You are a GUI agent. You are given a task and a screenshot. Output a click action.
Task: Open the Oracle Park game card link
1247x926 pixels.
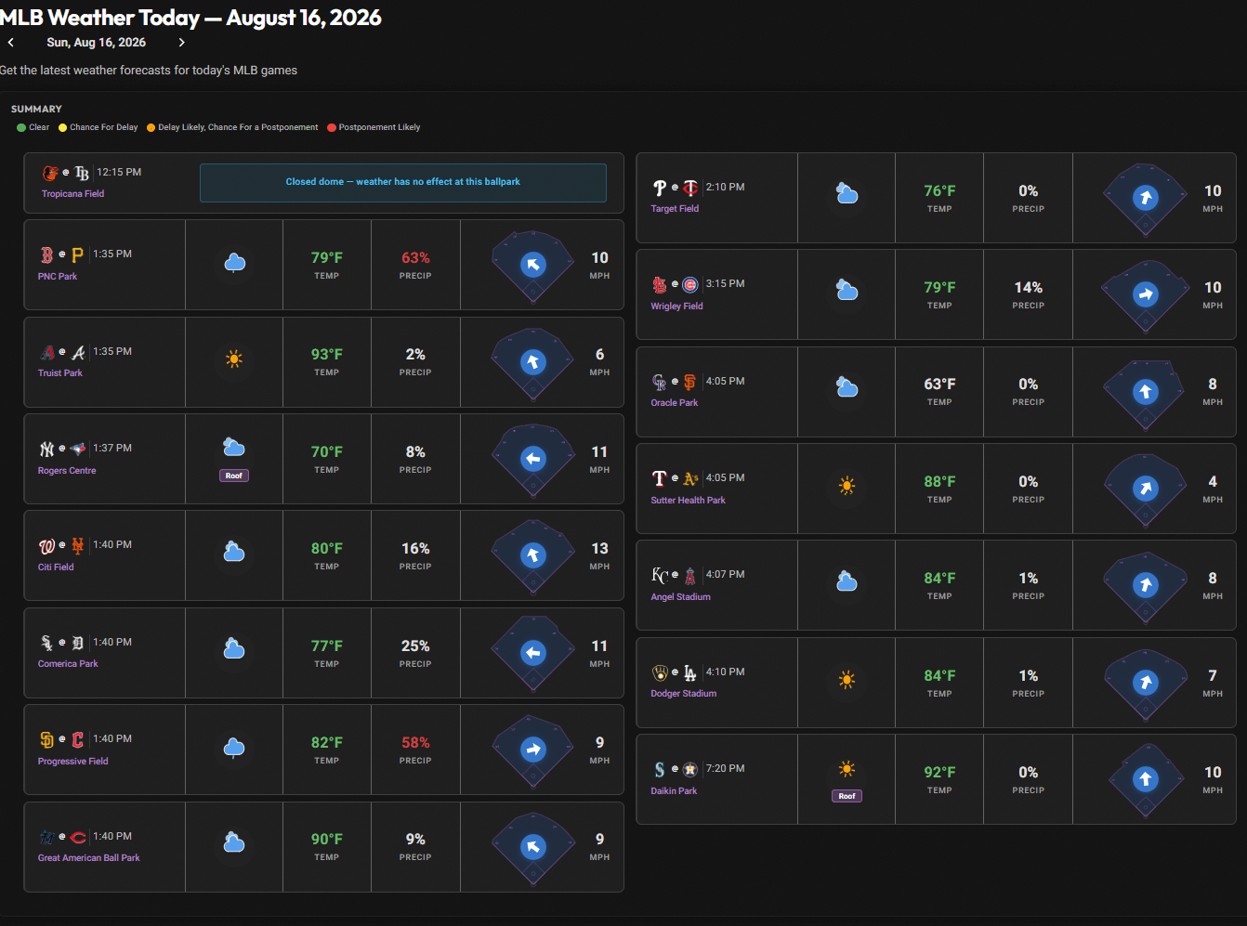pyautogui.click(x=674, y=403)
